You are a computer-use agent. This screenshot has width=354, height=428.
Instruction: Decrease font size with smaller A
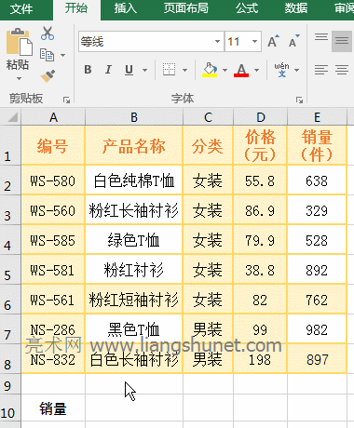pos(294,41)
